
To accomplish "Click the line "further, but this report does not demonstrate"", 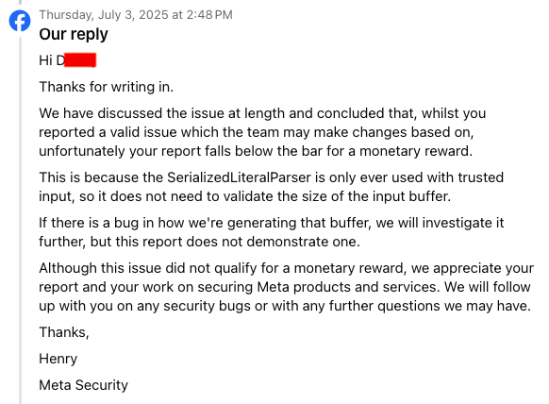I will tap(199, 242).
